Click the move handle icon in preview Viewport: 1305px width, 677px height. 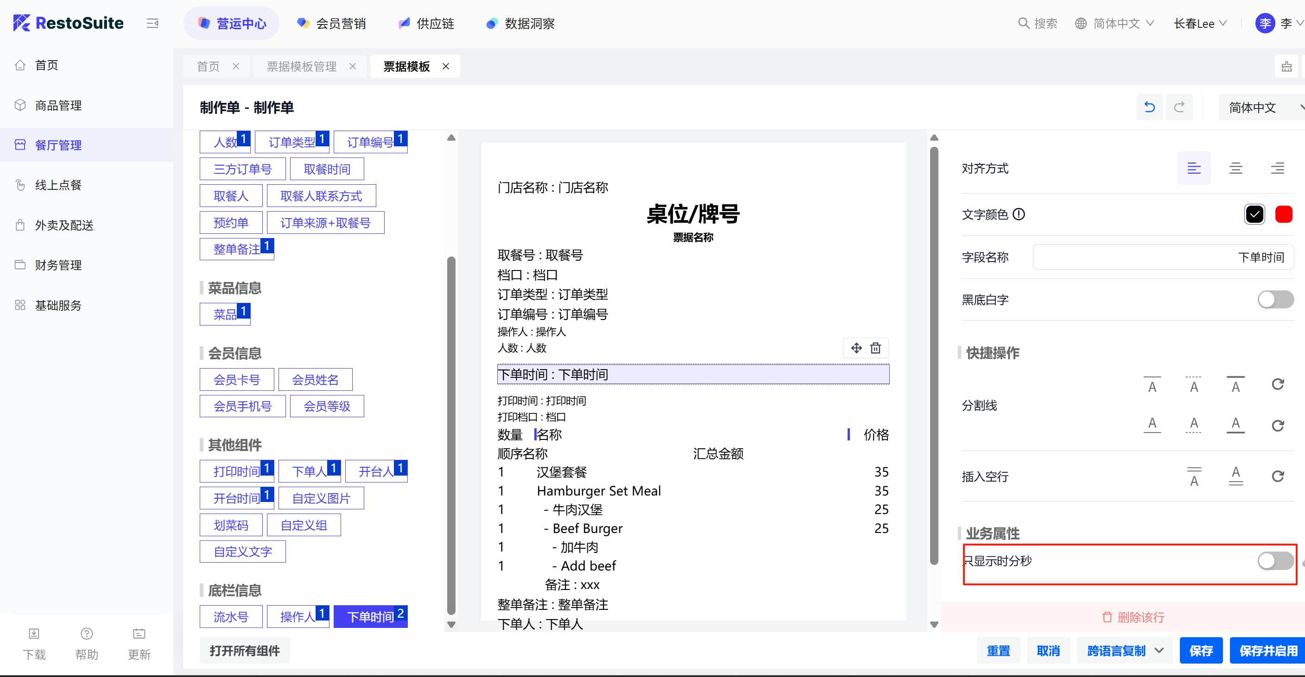coord(856,348)
